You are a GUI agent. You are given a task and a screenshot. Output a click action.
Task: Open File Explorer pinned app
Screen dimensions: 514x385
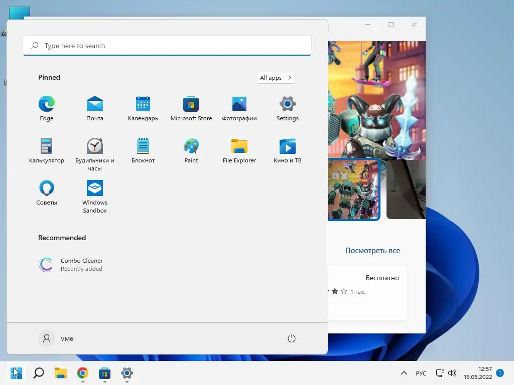(239, 150)
